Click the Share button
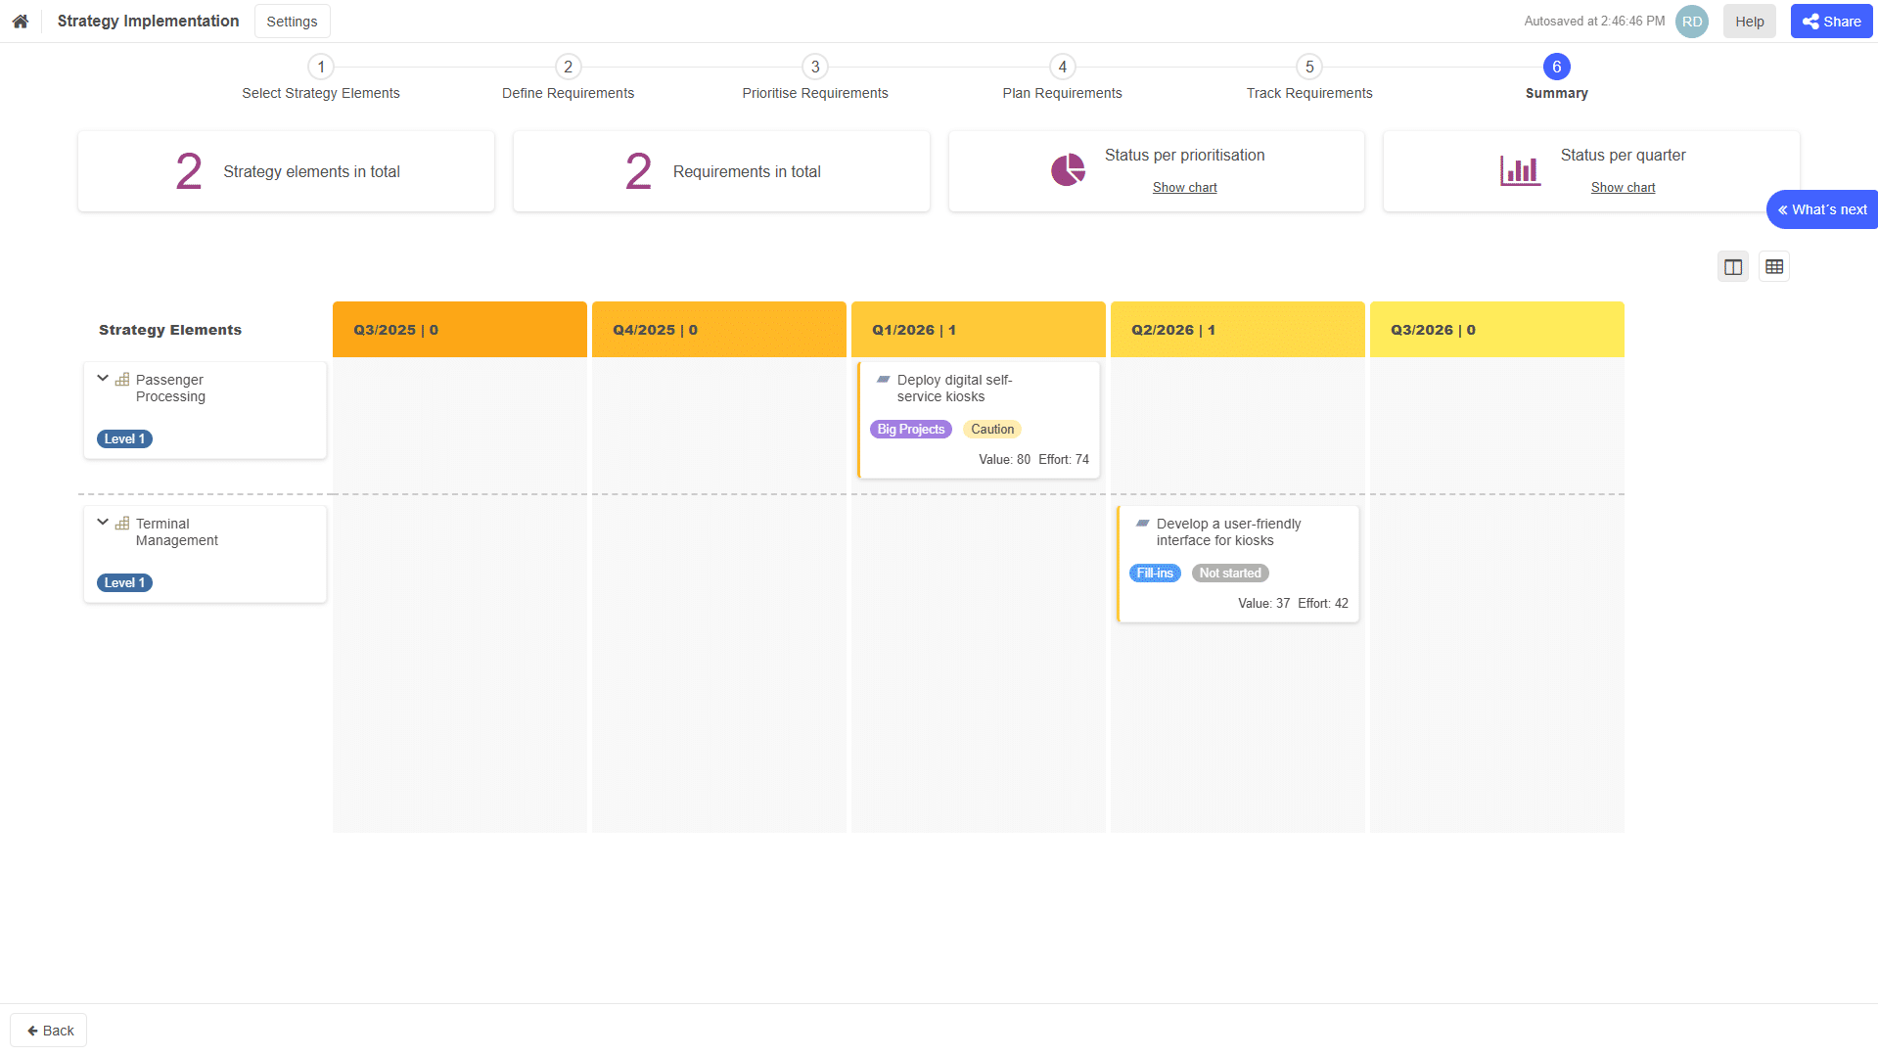This screenshot has height=1056, width=1878. point(1831,22)
